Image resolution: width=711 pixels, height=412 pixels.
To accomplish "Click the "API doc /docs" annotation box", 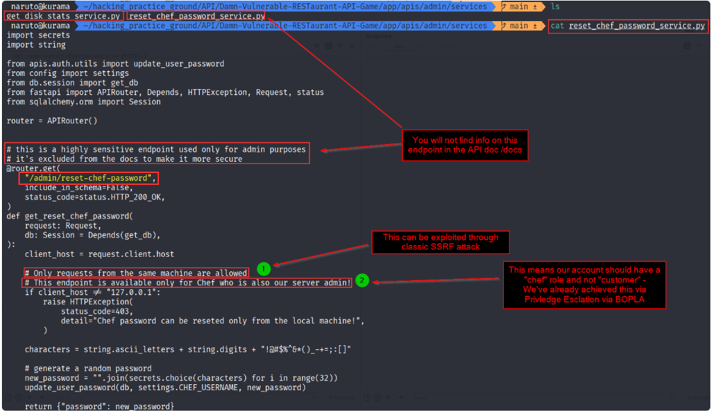I will coord(465,145).
